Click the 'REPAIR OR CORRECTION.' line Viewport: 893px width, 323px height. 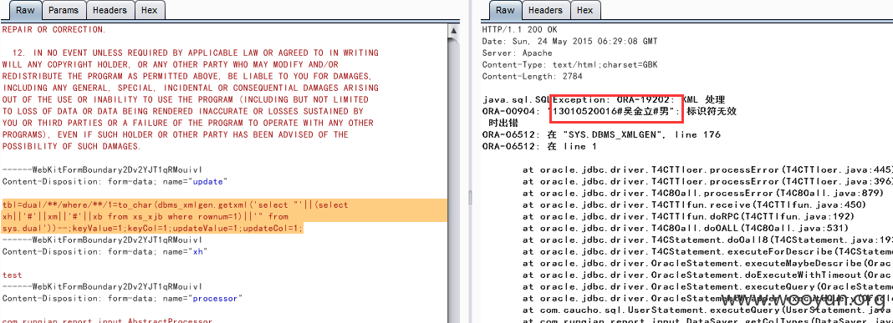click(x=54, y=29)
